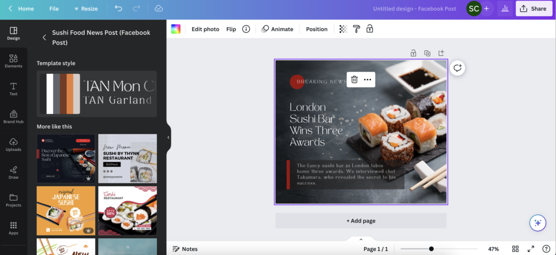The height and width of the screenshot is (255, 556).
Task: Select the Discover the Best of Japanese Sushi template
Action: click(x=66, y=158)
